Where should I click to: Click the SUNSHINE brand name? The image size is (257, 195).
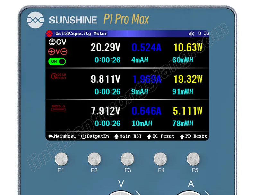click(73, 20)
